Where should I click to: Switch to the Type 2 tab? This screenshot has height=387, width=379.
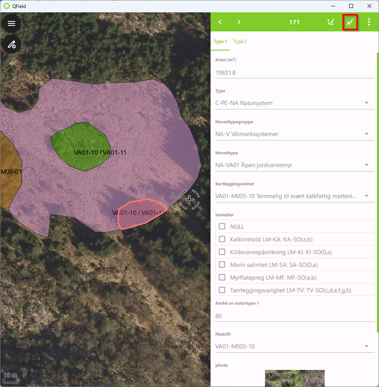(x=240, y=41)
